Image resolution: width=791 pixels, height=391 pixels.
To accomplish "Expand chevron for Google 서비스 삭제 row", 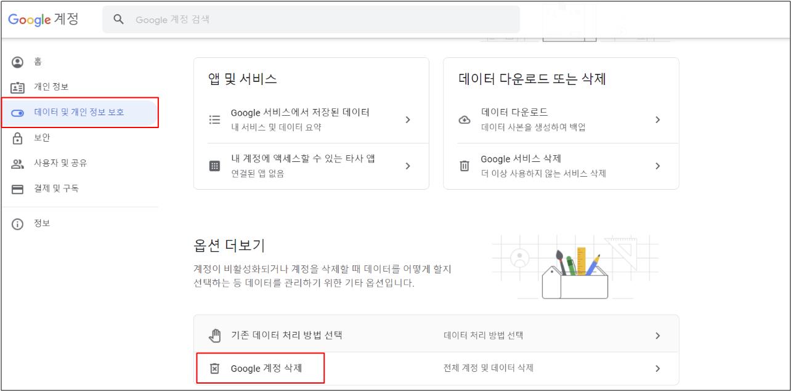I will pos(658,166).
